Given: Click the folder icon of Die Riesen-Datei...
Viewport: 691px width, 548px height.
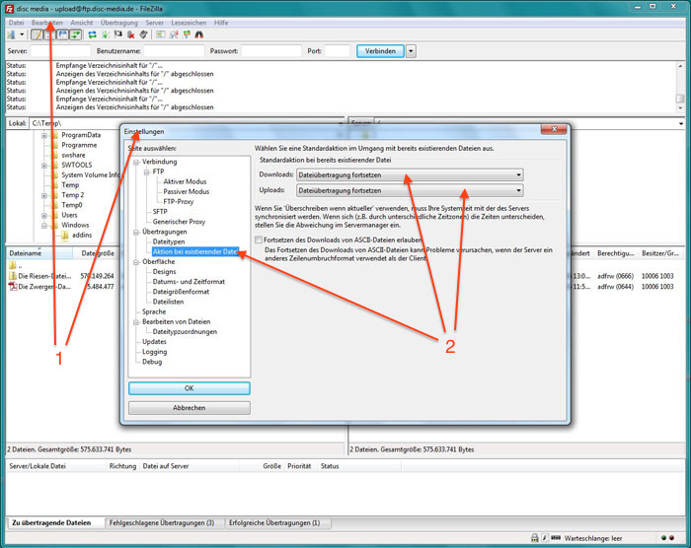Looking at the screenshot, I should pyautogui.click(x=12, y=276).
